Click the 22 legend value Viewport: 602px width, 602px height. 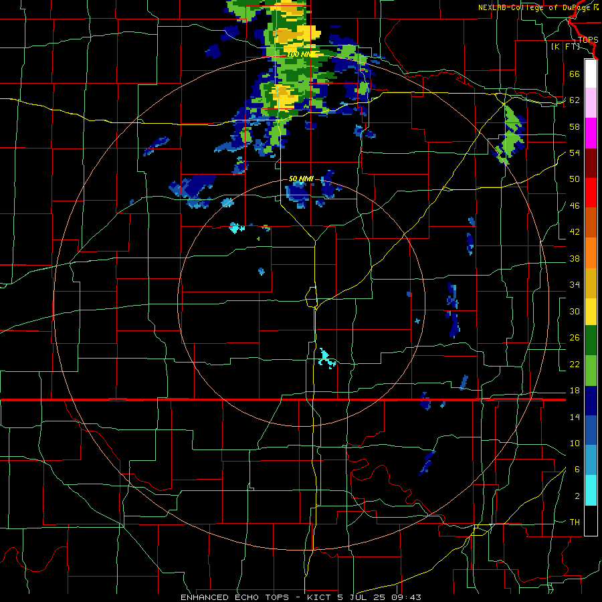575,364
